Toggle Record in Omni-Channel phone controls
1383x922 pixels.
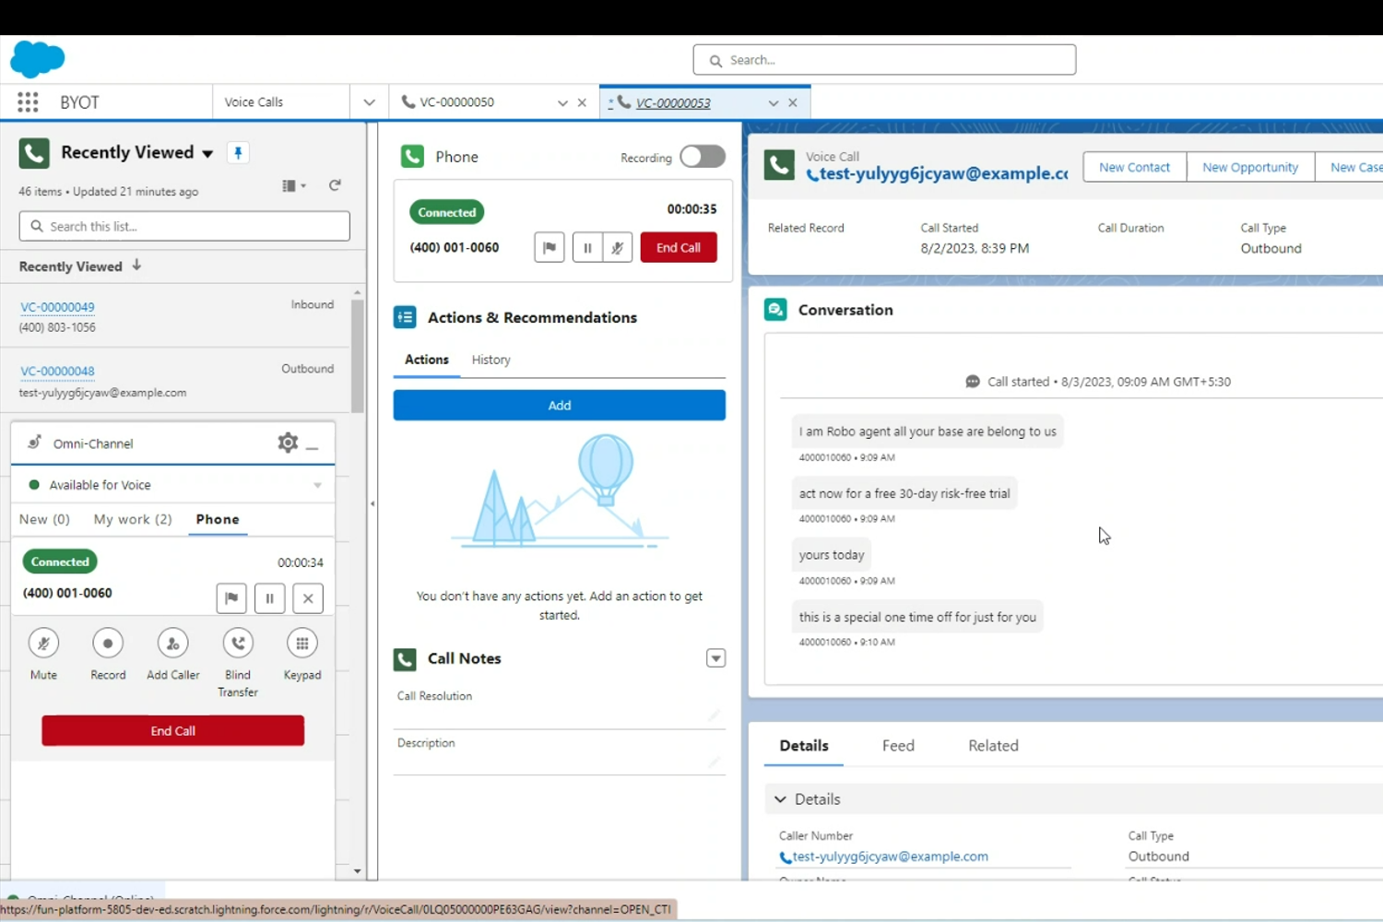(x=108, y=644)
